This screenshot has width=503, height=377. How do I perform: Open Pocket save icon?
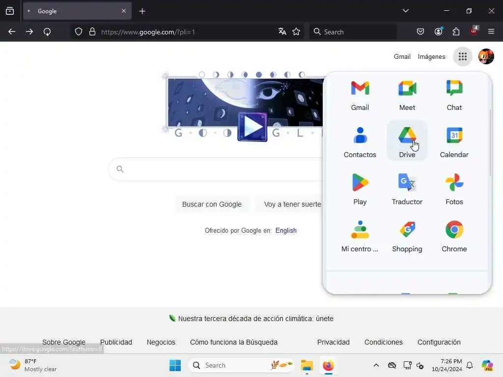[420, 32]
